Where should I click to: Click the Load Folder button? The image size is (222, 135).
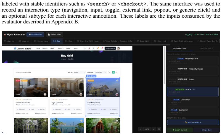(35, 35)
